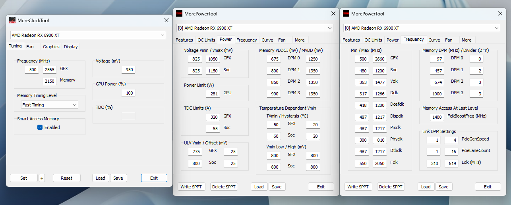Click Delete SPPT in Power-tab MorePowerTool window

pos(224,187)
